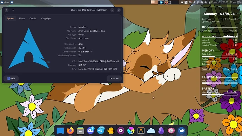Click the Help button
The height and width of the screenshot is (136, 242).
(x=11, y=78)
